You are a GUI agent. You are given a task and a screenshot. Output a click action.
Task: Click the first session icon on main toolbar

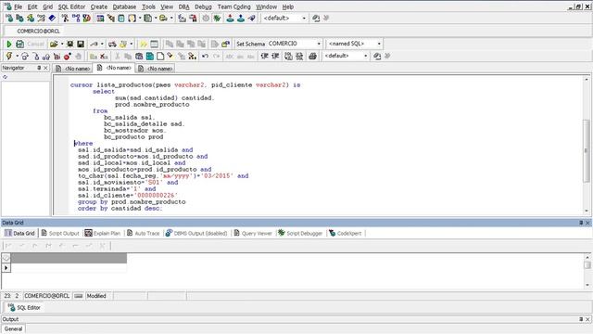9,18
